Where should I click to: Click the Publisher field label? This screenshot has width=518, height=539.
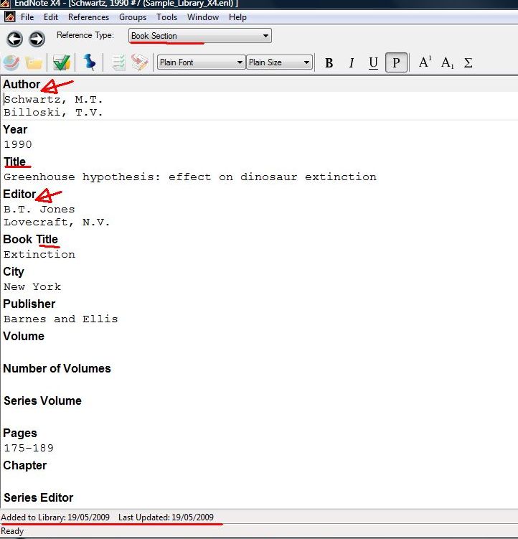29,304
